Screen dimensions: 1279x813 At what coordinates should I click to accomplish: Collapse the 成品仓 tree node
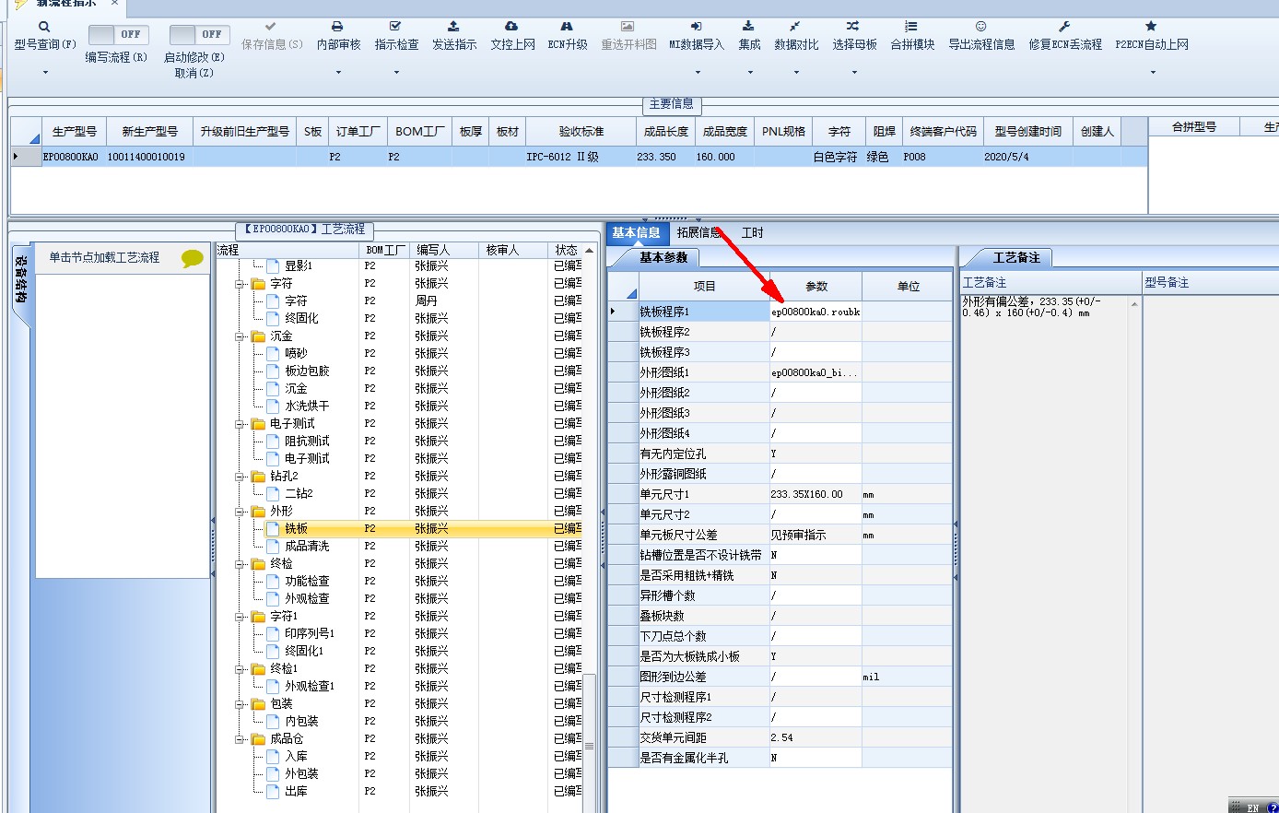click(240, 739)
